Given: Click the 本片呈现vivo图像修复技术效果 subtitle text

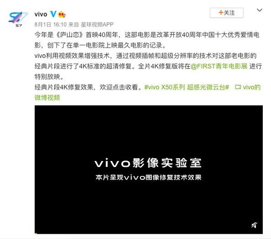Looking at the screenshot, I should click(x=149, y=177).
